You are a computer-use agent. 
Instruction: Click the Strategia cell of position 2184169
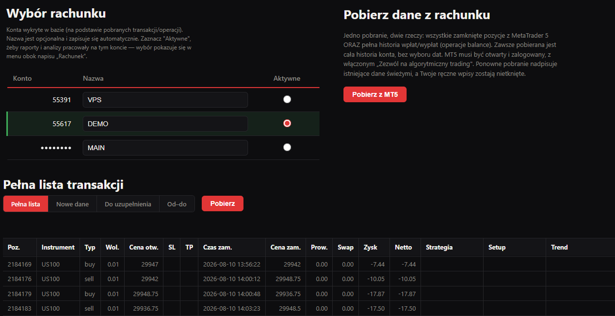452,264
